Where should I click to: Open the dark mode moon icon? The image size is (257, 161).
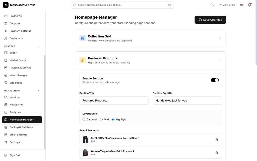212,5
